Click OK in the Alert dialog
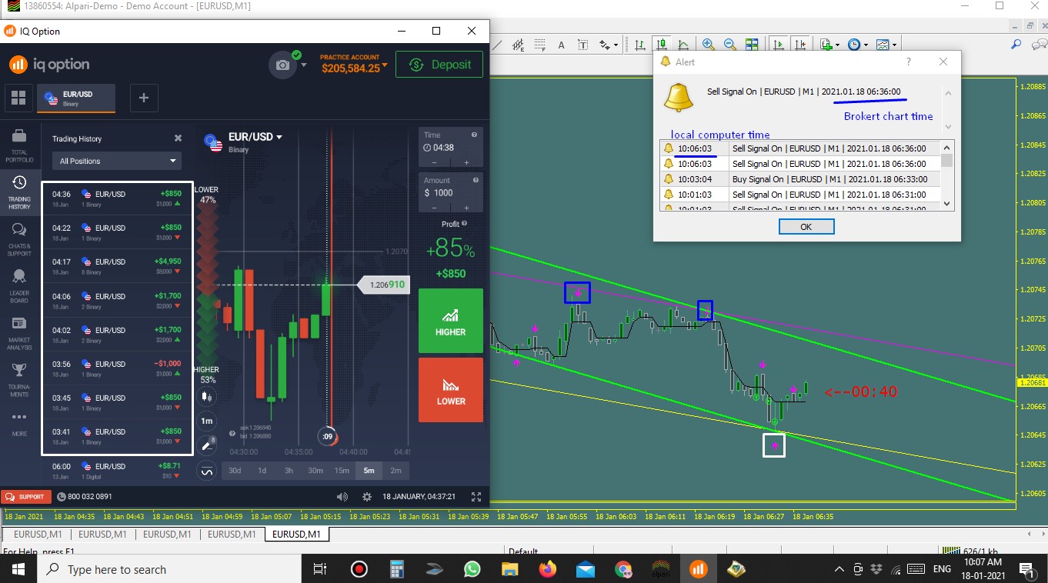Image resolution: width=1048 pixels, height=583 pixels. click(x=806, y=227)
